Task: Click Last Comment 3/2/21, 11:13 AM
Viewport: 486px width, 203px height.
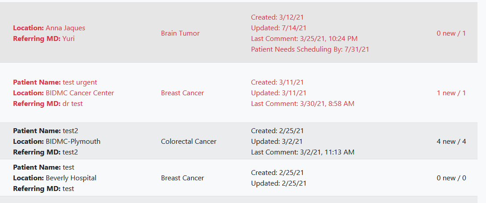Action: [x=302, y=152]
